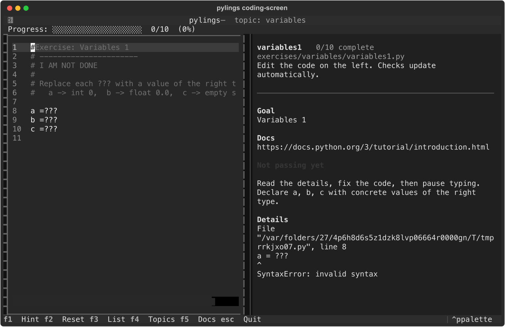Click the 'Details' heading
Screen dimensions: 505x327
(x=272, y=220)
